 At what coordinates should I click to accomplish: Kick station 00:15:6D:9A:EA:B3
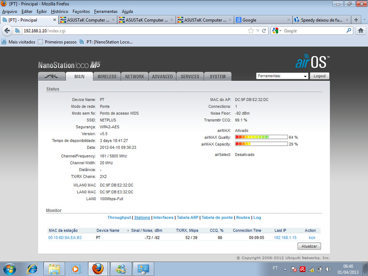click(312, 237)
